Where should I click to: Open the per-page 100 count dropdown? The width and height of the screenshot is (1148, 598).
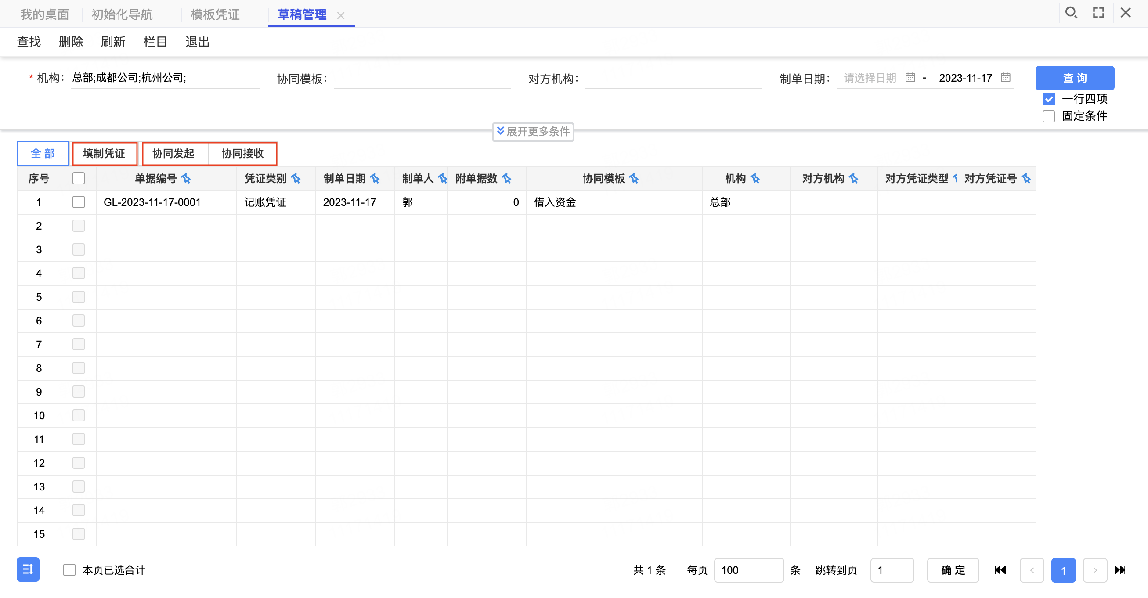[748, 570]
